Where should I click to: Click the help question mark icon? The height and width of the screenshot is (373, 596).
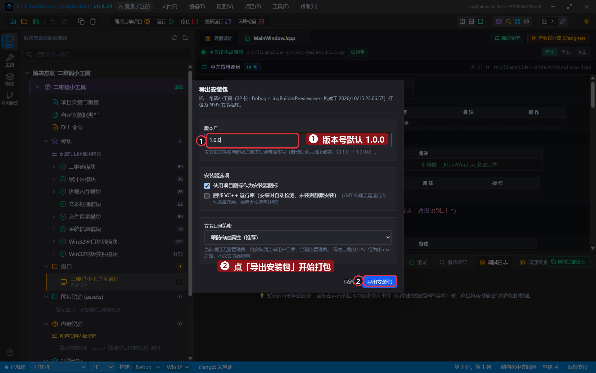(10, 353)
